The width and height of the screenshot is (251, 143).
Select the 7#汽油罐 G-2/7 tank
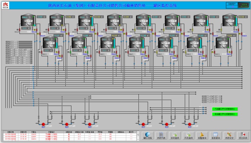223,42
